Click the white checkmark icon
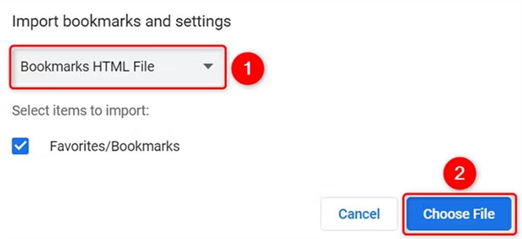Image resolution: width=522 pixels, height=239 pixels. tap(20, 146)
